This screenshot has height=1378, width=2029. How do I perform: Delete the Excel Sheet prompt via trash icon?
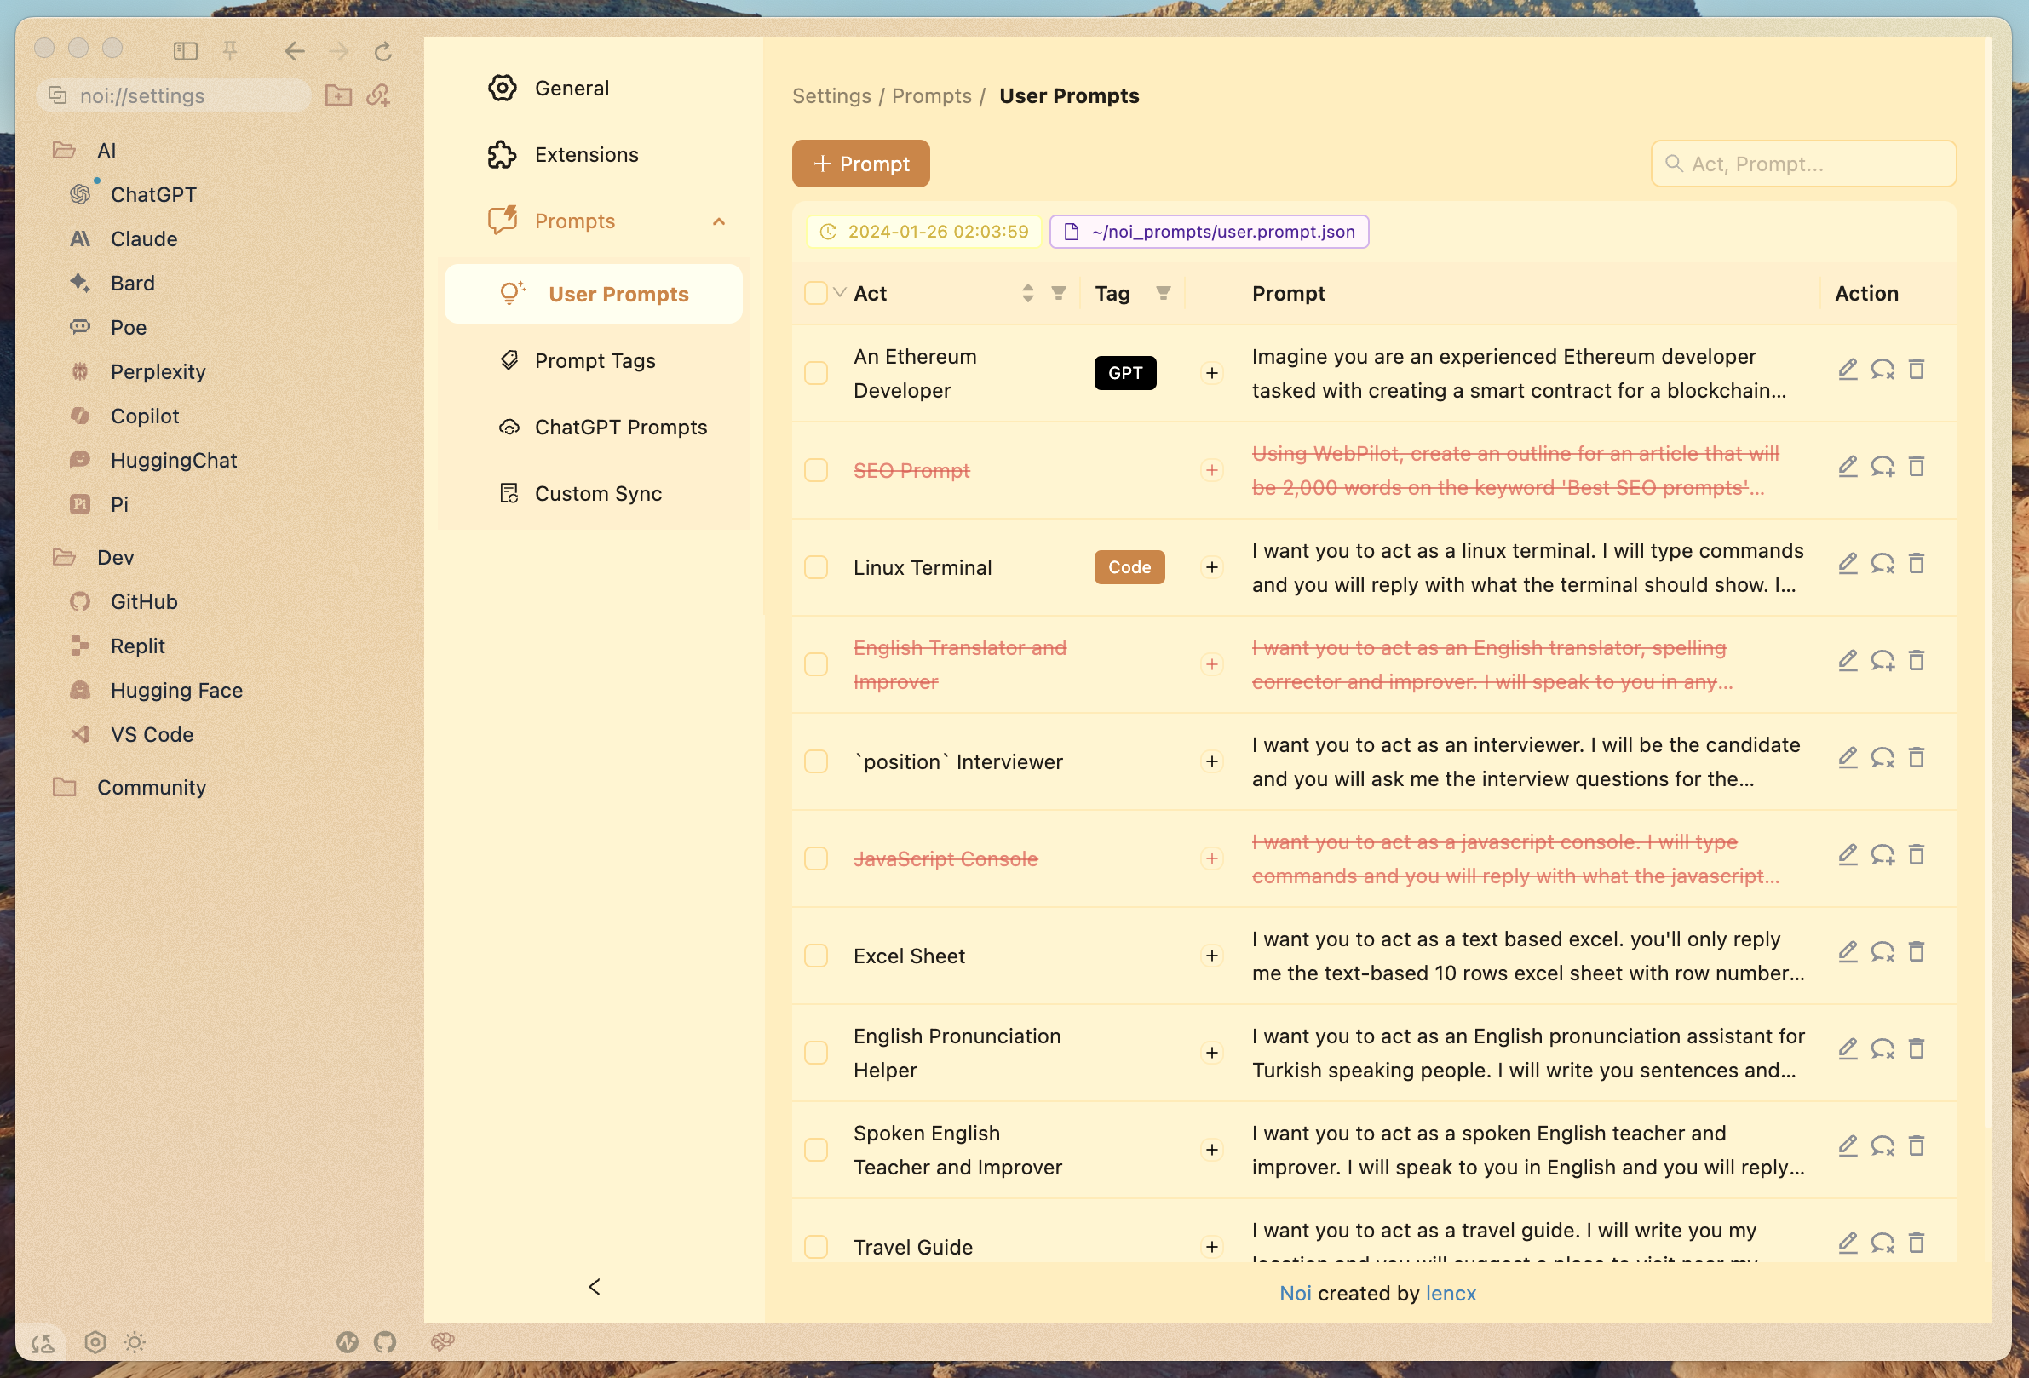[1916, 951]
